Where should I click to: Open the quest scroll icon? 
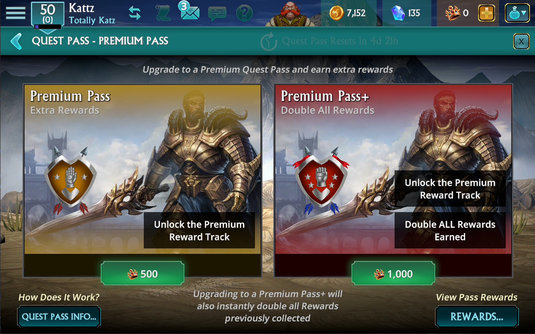[x=163, y=13]
